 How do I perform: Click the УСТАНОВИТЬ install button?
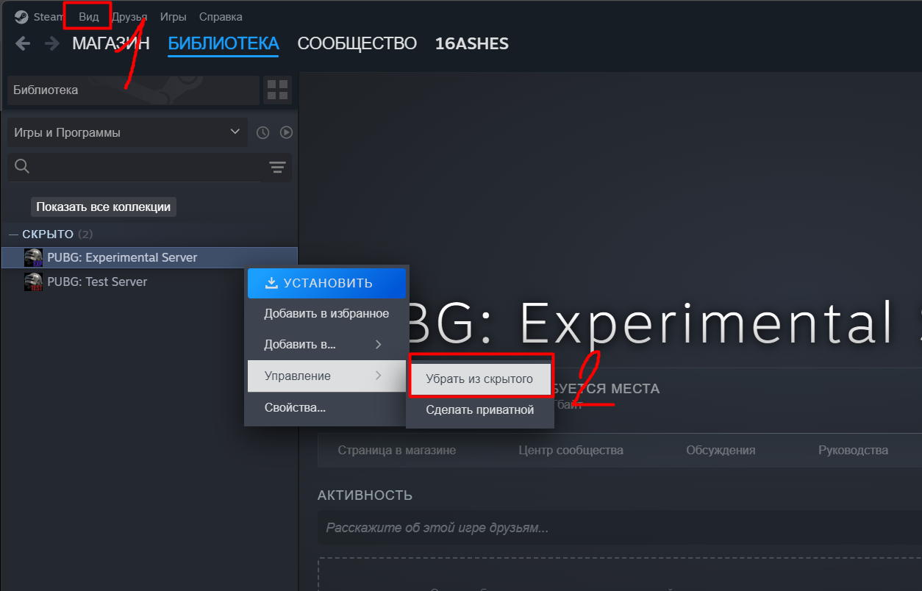[x=326, y=283]
